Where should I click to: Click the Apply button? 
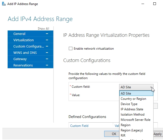tap(157, 134)
